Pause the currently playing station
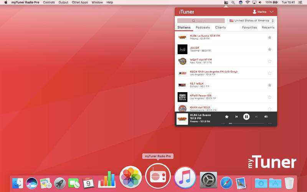 click(x=246, y=117)
